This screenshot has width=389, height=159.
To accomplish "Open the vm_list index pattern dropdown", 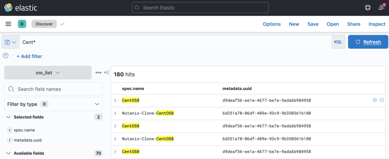I will (x=48, y=73).
